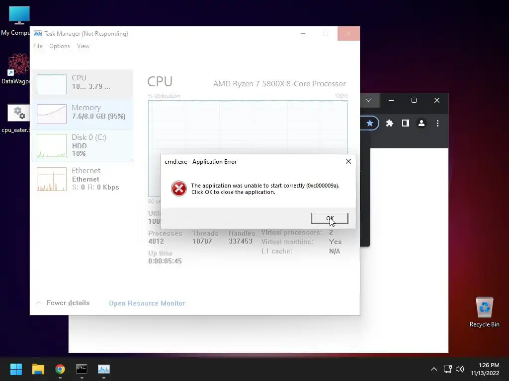
Task: Select the CPU performance item in the sidebar
Action: (83, 84)
